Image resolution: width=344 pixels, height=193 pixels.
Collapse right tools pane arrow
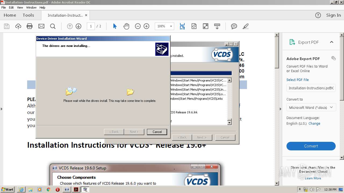(280, 109)
